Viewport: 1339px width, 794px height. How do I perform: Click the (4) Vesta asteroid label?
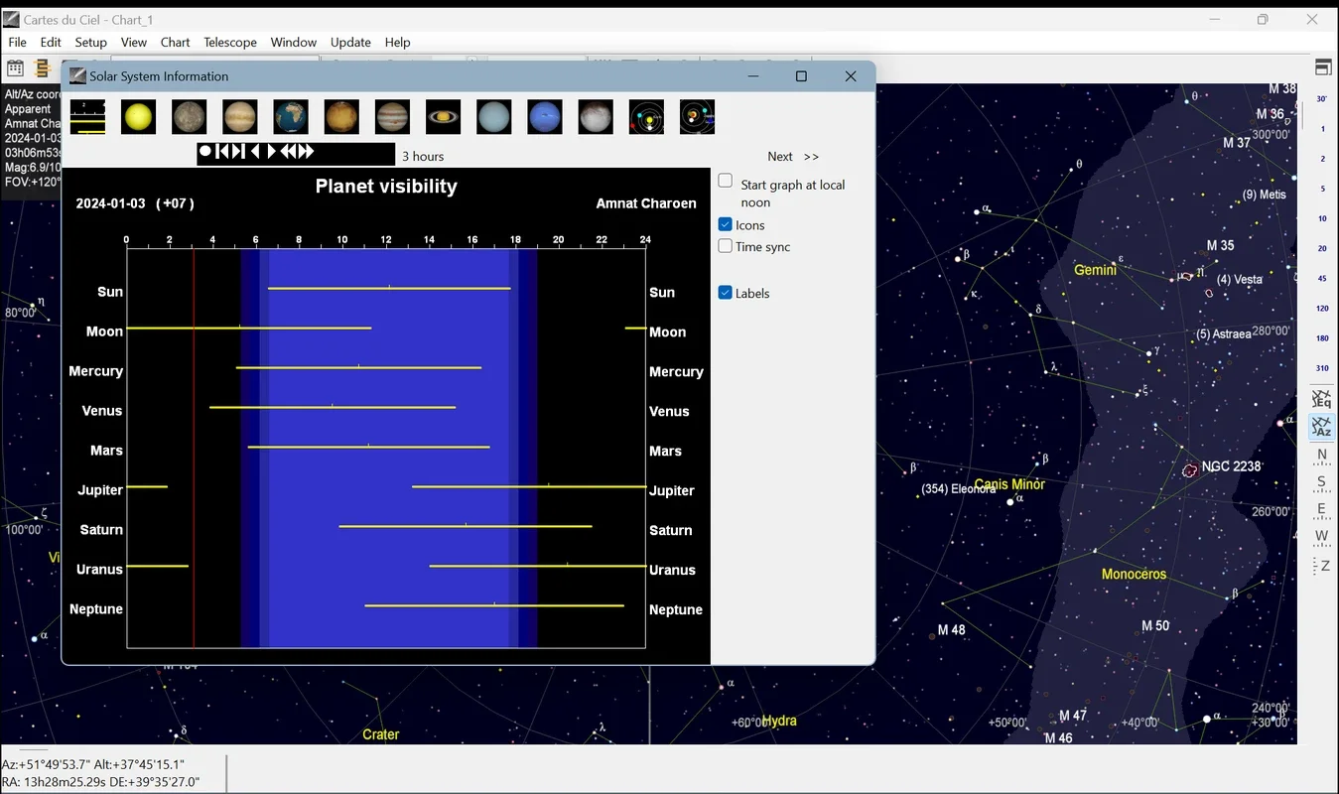[1240, 279]
